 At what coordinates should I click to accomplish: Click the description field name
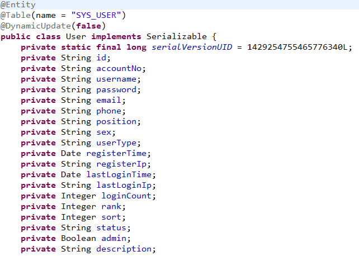coord(124,249)
